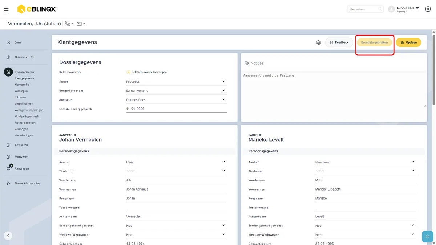
Task: Click the user avatar icon
Action: pyautogui.click(x=391, y=9)
